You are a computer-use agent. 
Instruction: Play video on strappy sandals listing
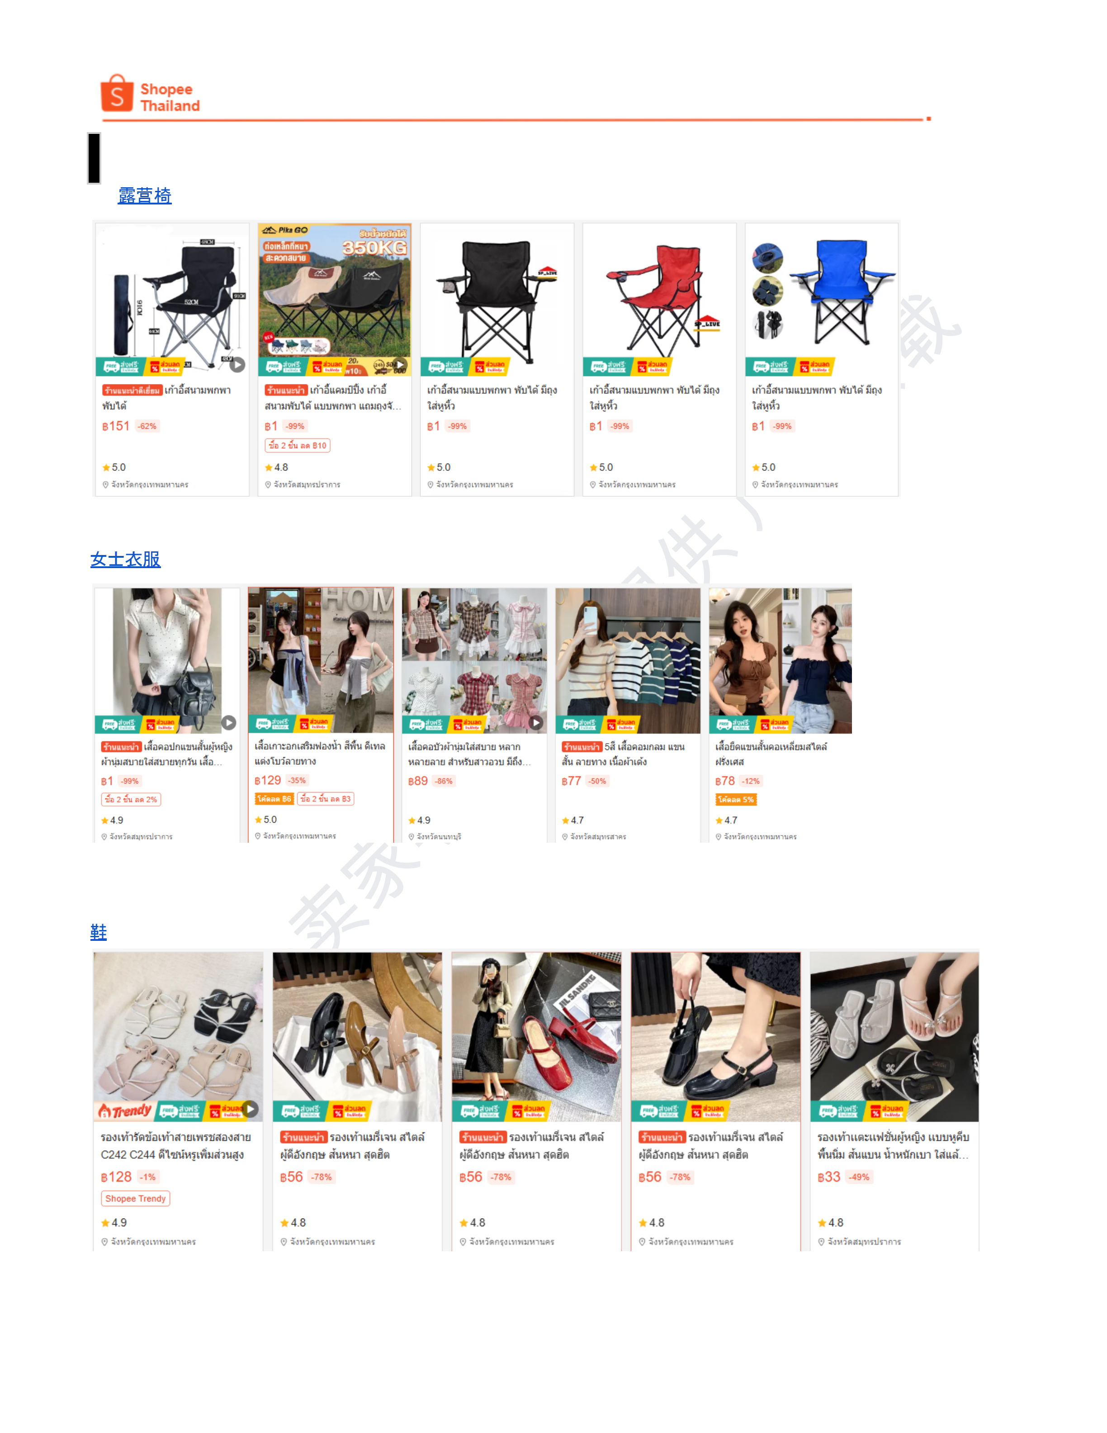(x=251, y=1110)
